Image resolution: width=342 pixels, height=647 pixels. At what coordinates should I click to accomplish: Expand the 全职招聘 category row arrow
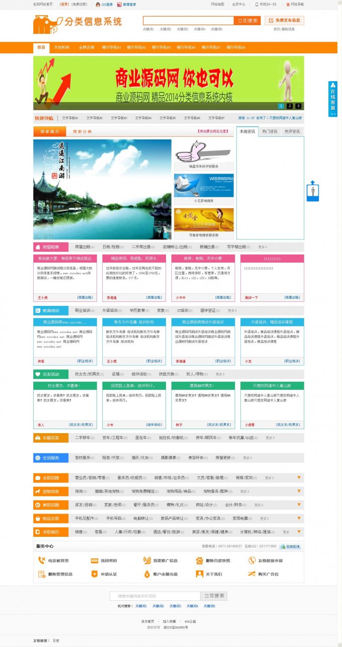(x=299, y=477)
